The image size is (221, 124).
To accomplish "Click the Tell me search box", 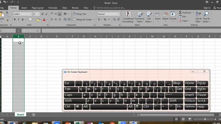I will coord(109,8).
